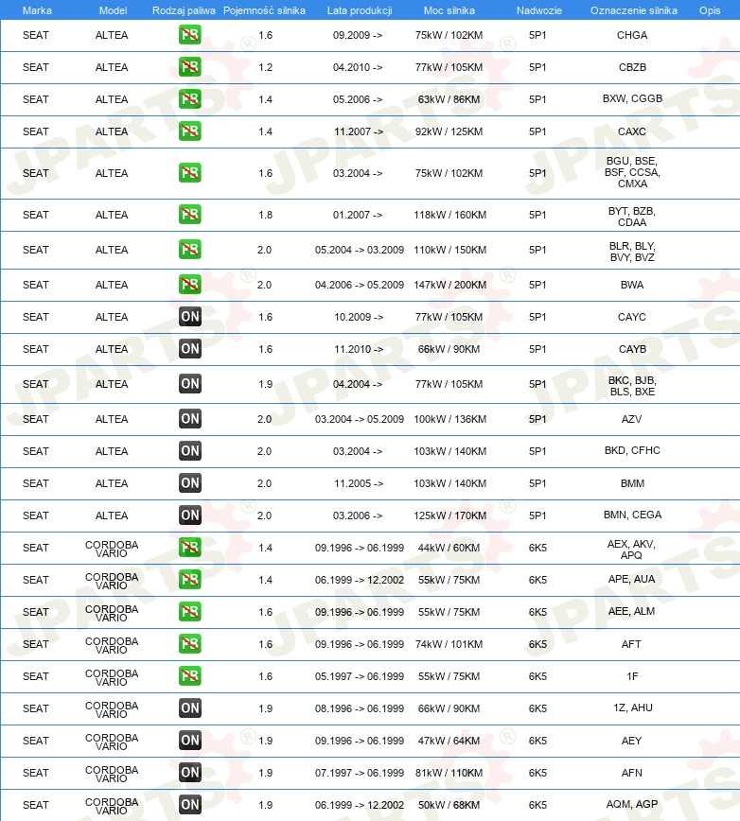Select engine code CBZB

click(632, 67)
